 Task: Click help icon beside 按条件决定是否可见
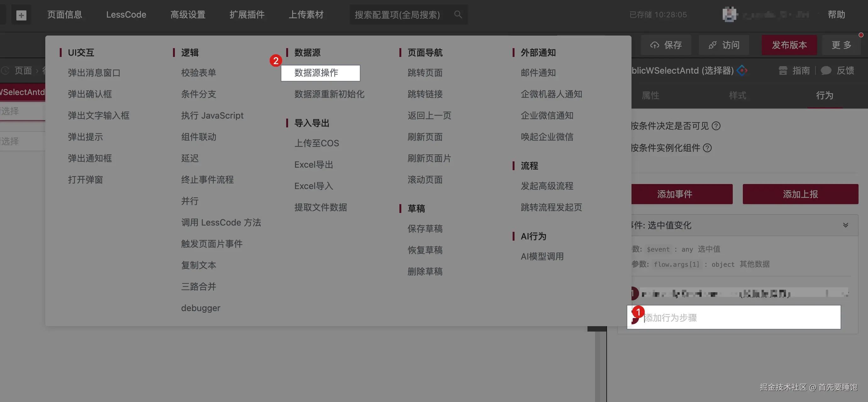(x=716, y=126)
